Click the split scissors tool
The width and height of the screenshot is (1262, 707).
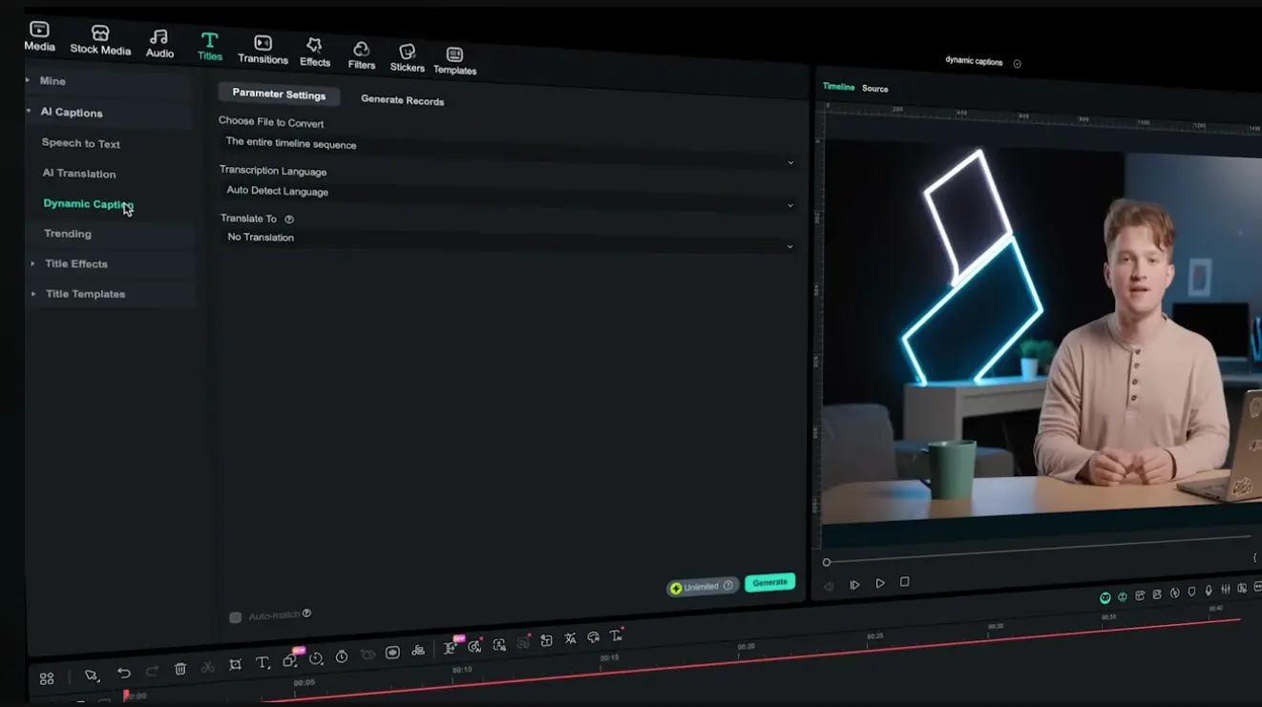coord(207,667)
